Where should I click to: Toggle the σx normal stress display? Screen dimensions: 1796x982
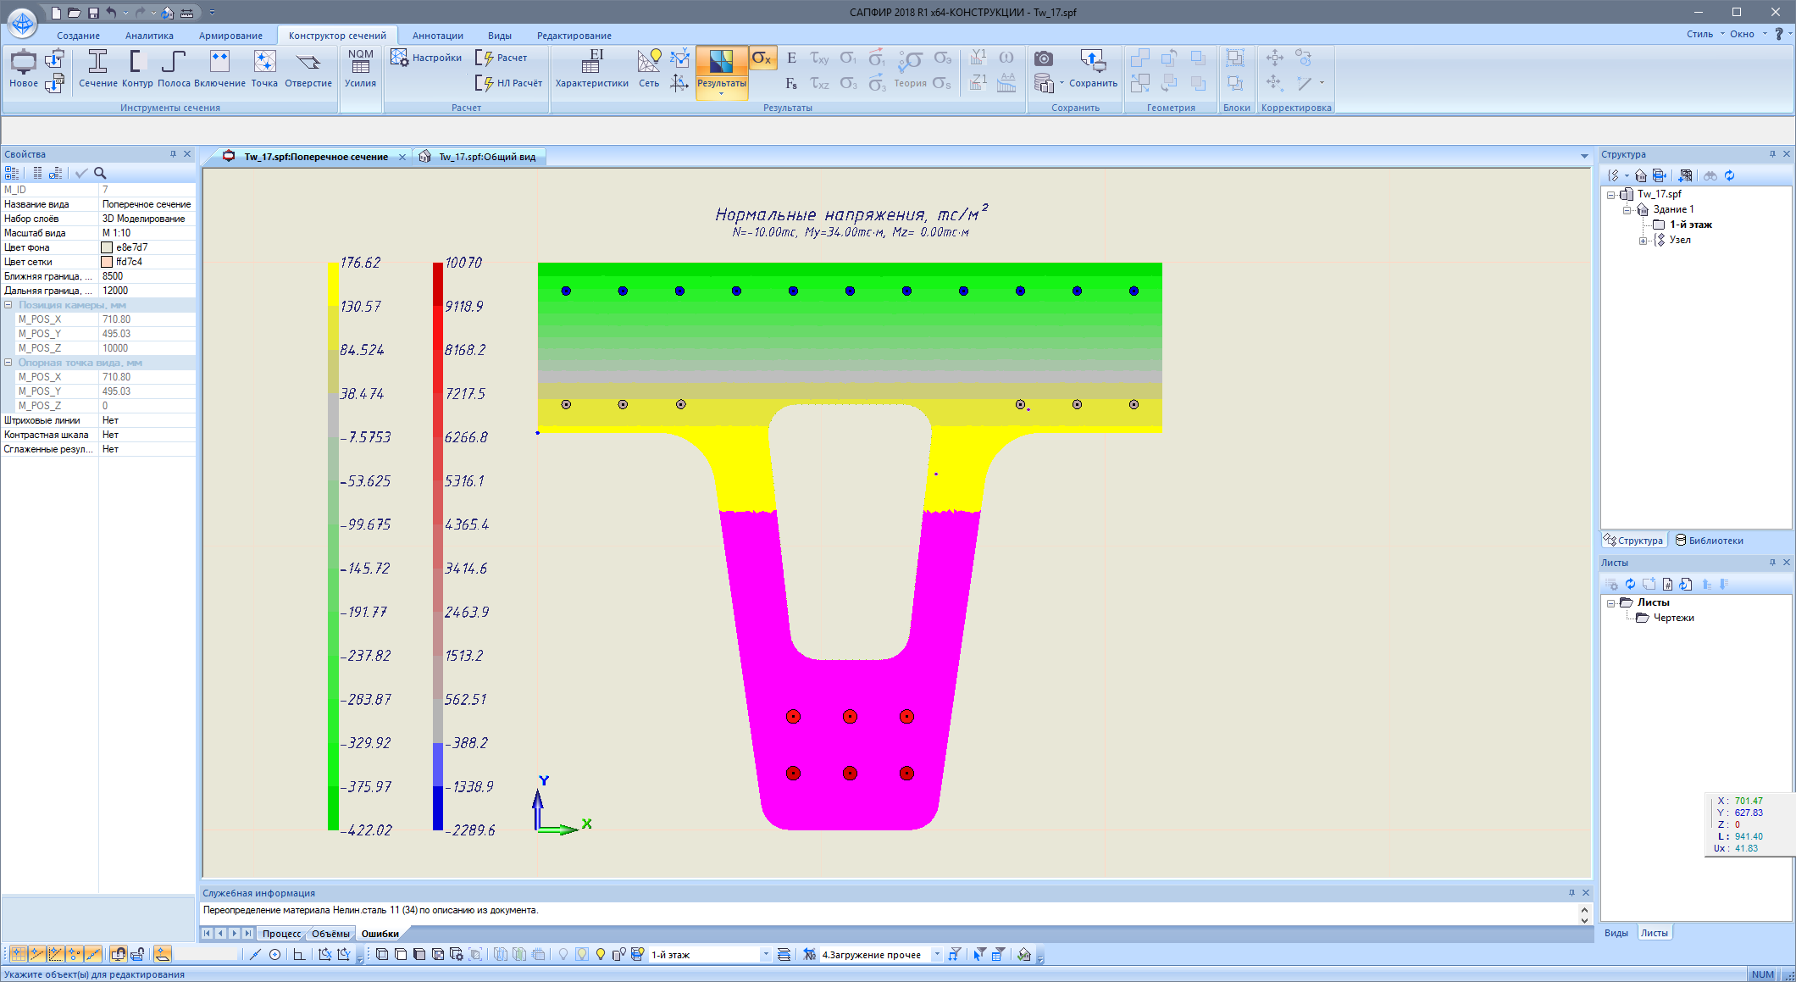[762, 58]
